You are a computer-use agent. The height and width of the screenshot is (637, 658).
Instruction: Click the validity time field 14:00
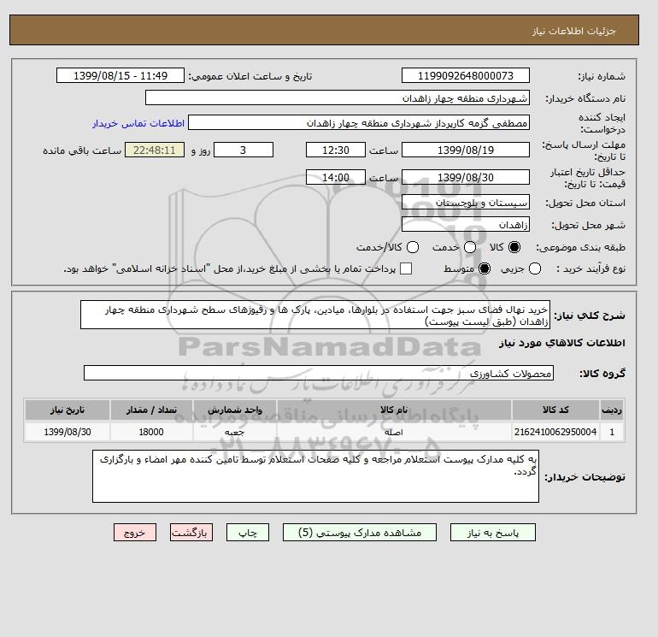336,177
